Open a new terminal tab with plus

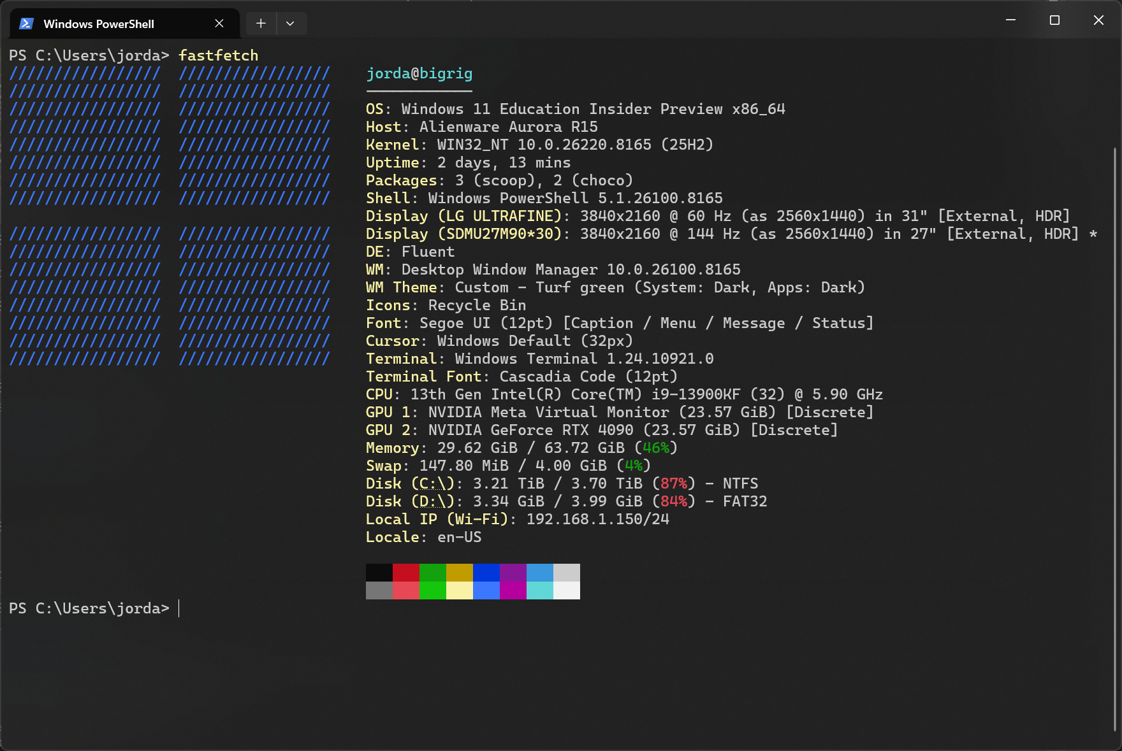(x=261, y=24)
